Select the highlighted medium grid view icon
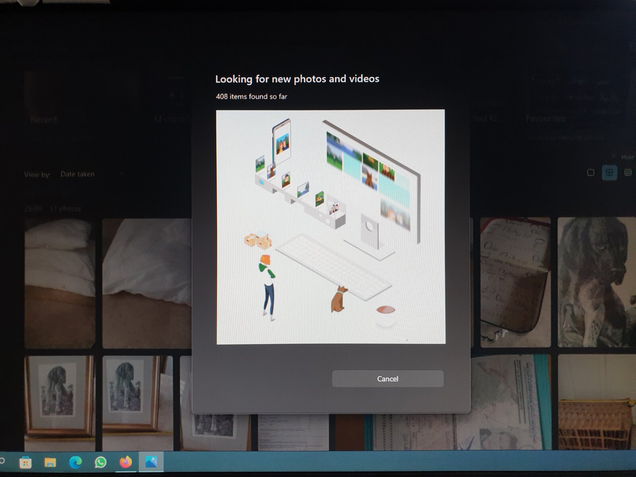The image size is (636, 477). tap(609, 173)
